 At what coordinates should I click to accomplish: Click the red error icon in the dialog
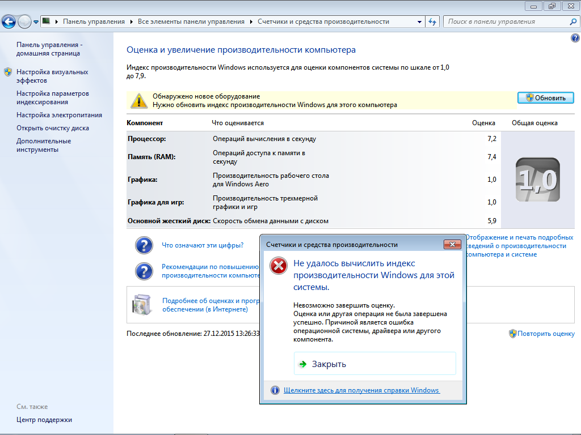279,266
